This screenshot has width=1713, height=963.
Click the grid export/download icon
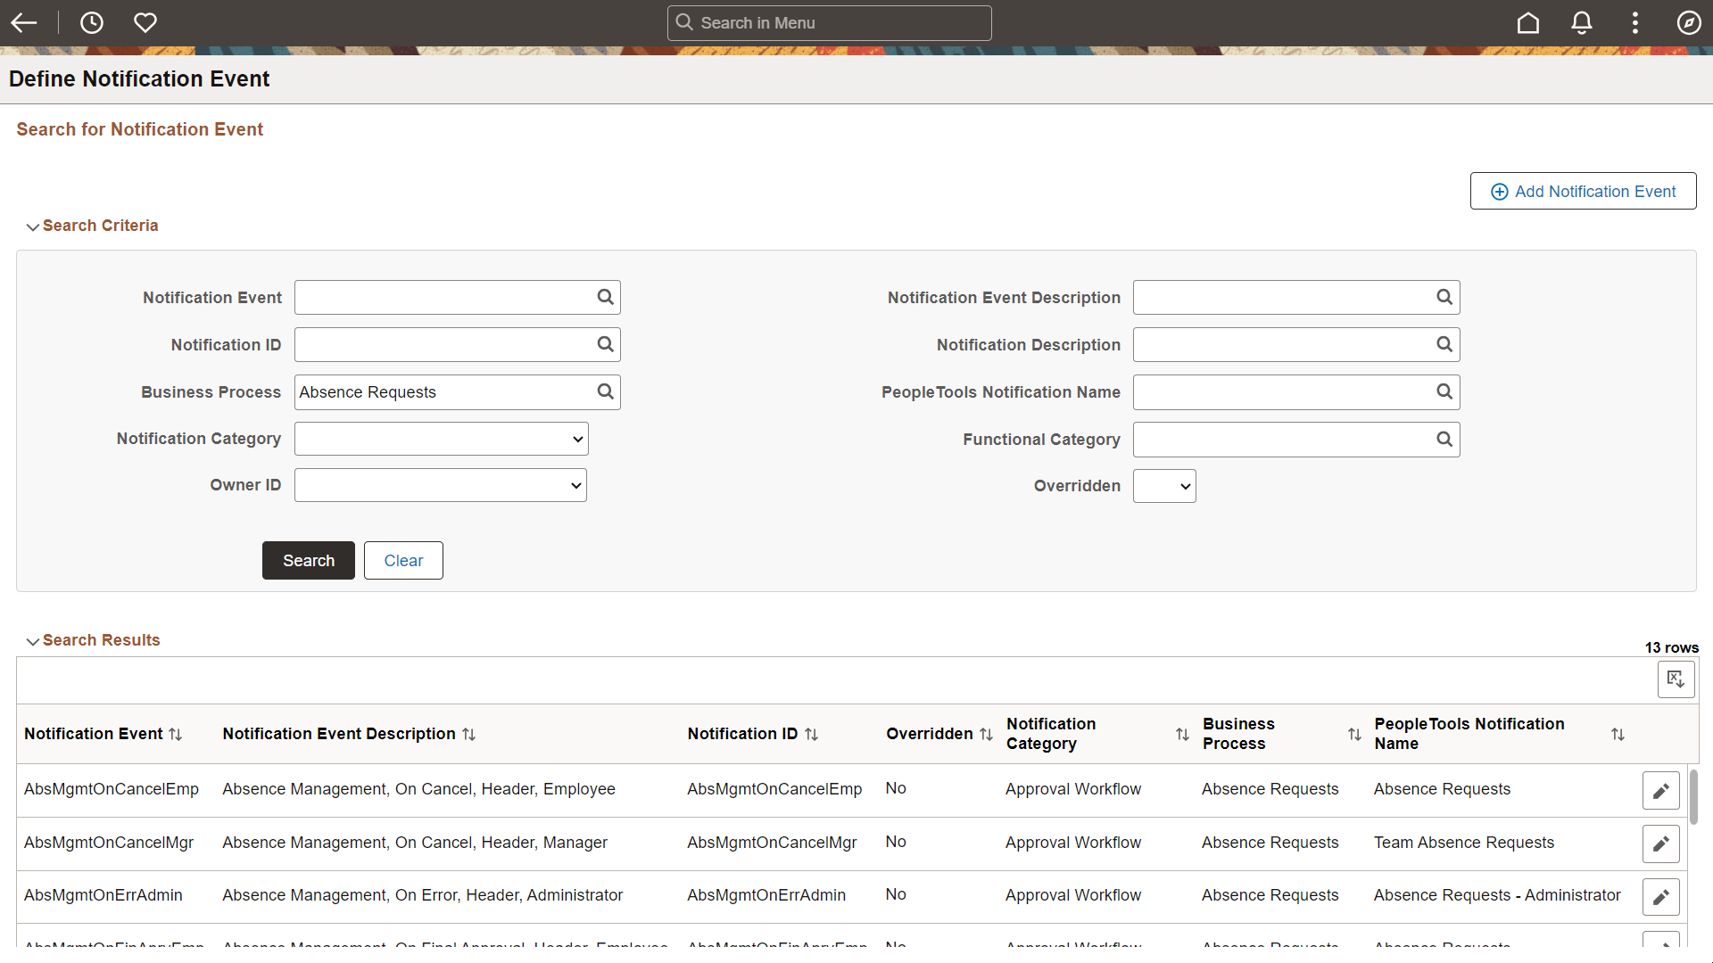click(x=1676, y=679)
